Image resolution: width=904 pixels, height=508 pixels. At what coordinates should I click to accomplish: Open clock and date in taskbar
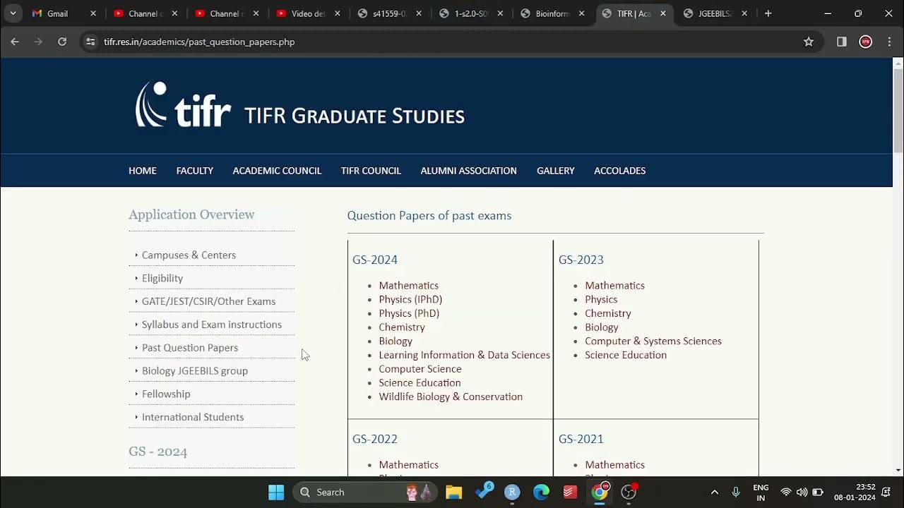pos(855,492)
